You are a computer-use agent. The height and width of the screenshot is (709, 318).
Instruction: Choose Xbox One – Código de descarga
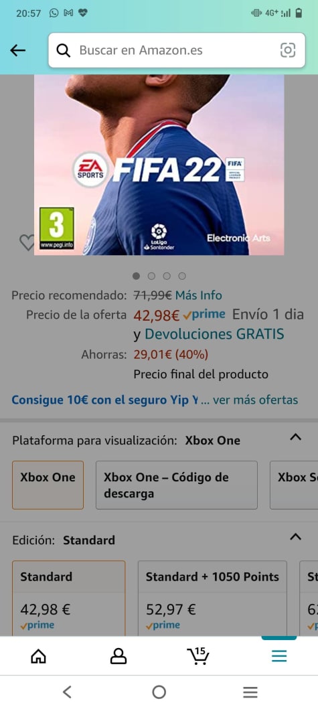coord(177,485)
